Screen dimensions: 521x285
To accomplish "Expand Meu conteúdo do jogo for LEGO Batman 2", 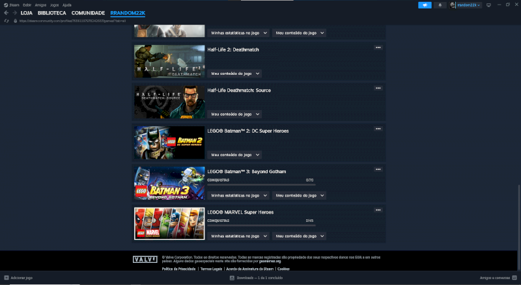I will 234,155.
